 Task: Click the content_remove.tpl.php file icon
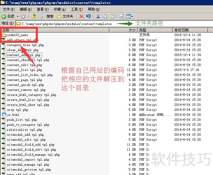point(4,90)
